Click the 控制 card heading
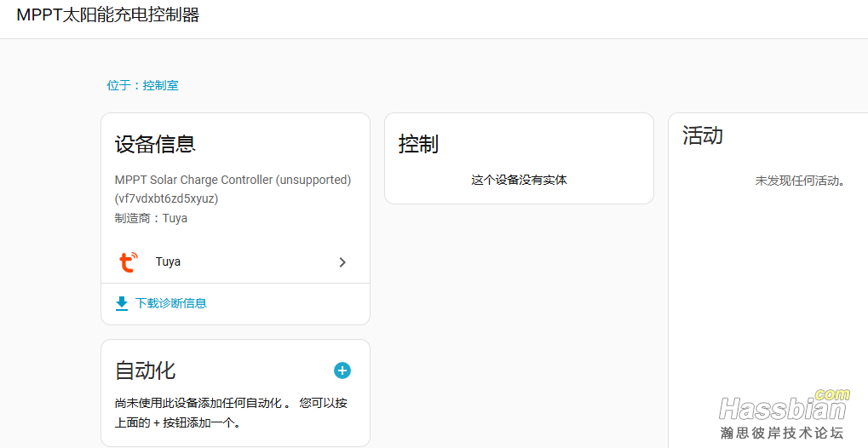This screenshot has width=868, height=448. [x=418, y=144]
